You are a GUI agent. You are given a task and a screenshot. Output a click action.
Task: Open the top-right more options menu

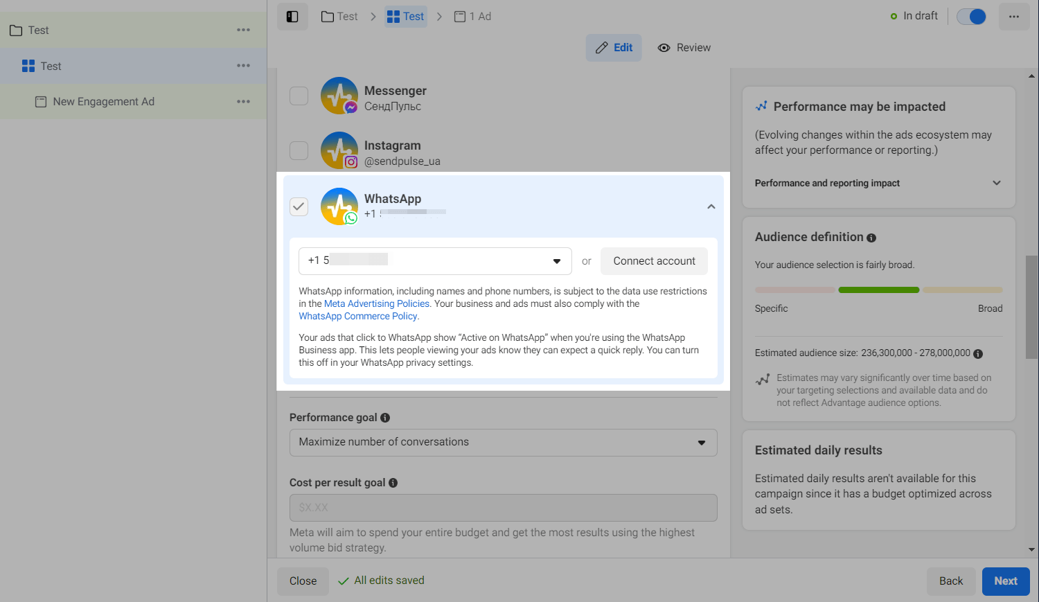1014,17
